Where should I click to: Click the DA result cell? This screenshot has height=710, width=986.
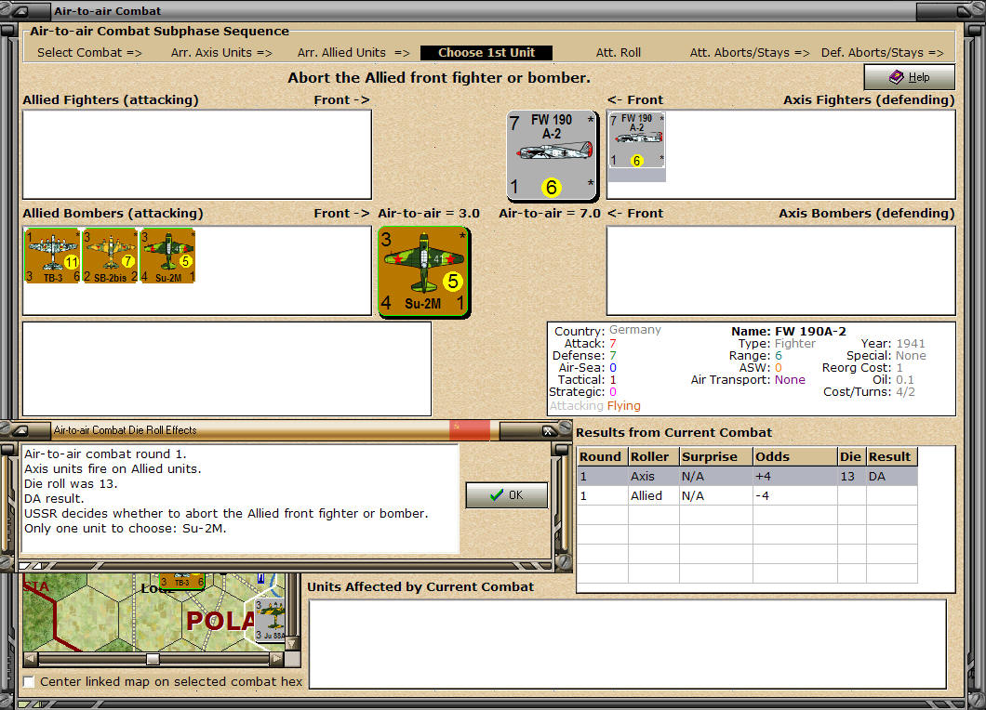coord(891,476)
